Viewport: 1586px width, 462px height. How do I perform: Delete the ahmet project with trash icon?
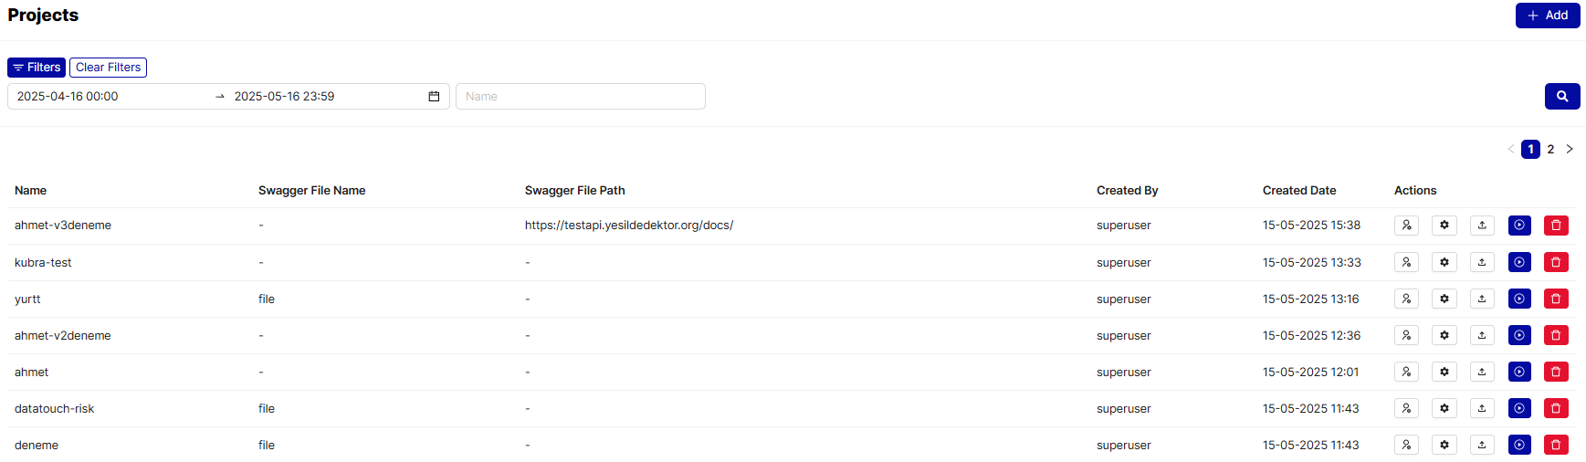coord(1556,372)
